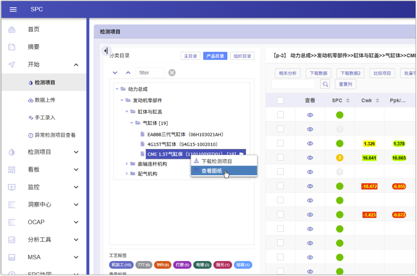This screenshot has height=276, width=417.
Task: Choose 查看图纸 from context menu
Action: [224, 171]
